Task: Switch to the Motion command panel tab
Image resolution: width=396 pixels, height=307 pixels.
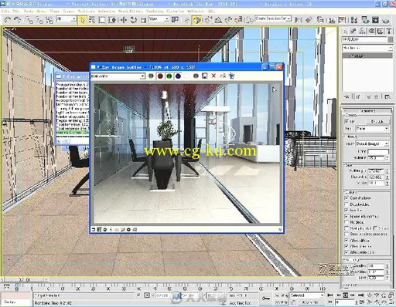Action: [x=371, y=31]
